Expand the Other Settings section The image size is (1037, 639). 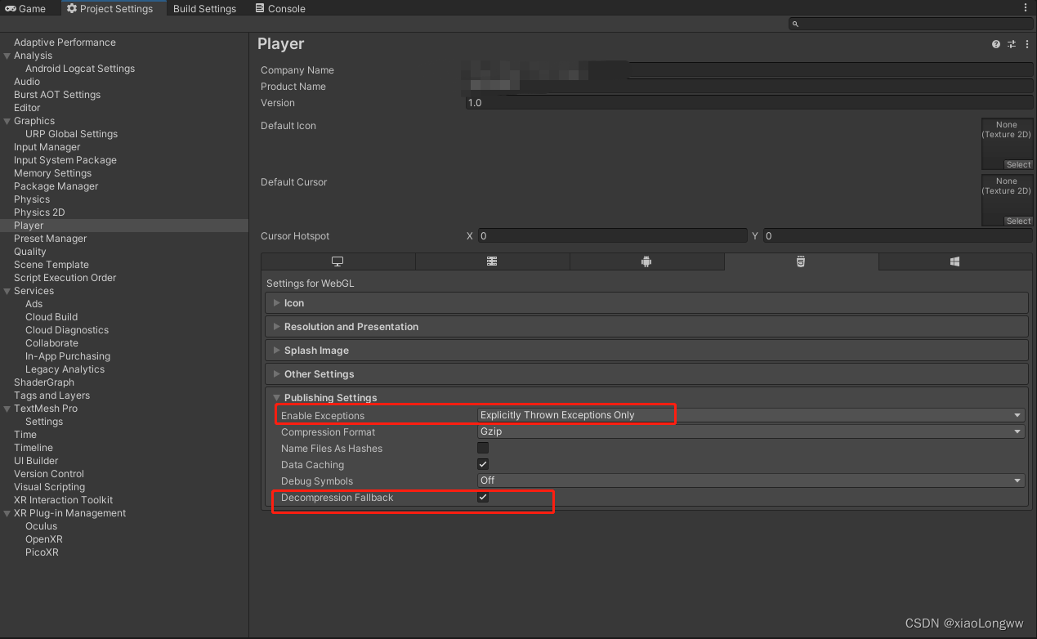pyautogui.click(x=646, y=374)
